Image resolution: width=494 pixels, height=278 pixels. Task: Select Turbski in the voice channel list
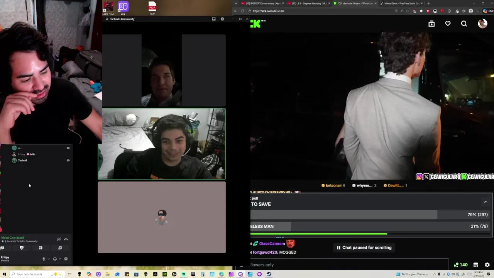[22, 160]
